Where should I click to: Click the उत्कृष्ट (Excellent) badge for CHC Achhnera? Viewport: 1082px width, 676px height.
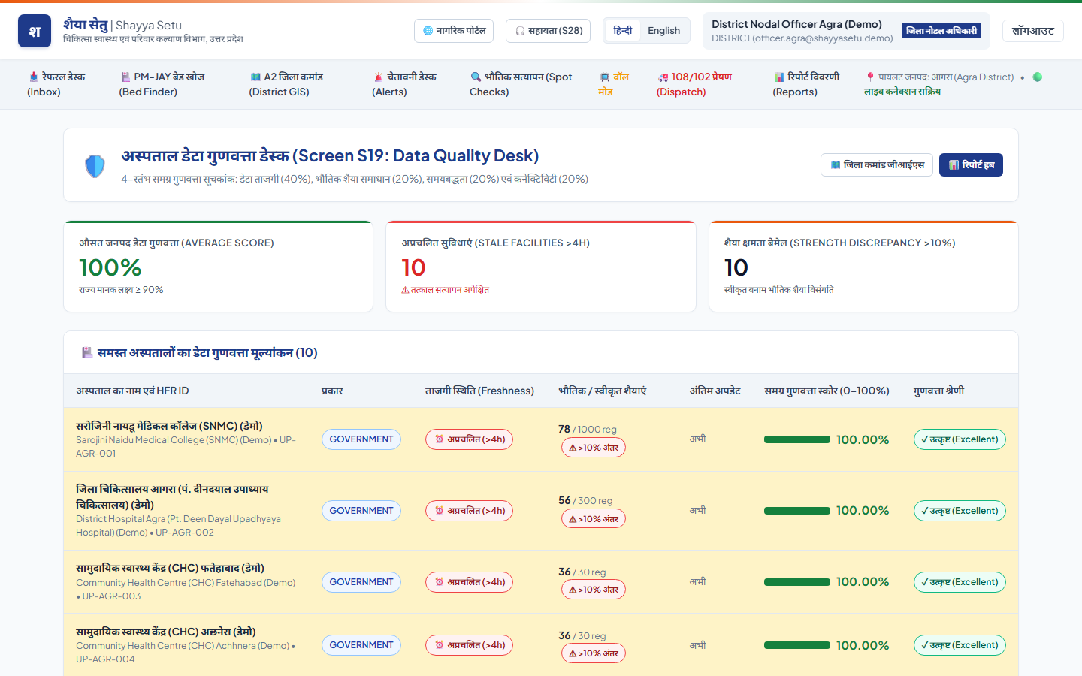960,645
